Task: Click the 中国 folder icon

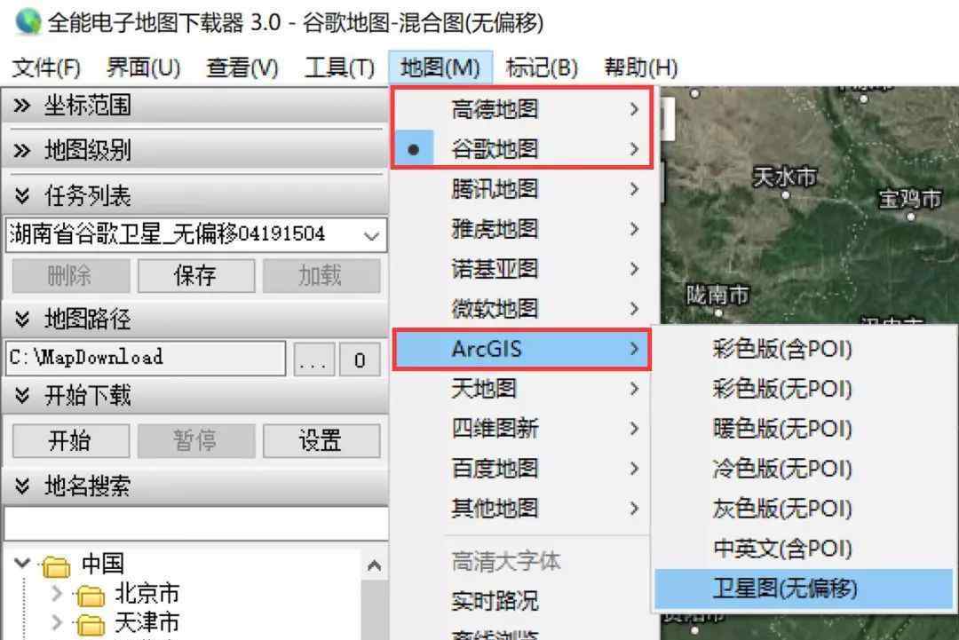Action: 56,566
